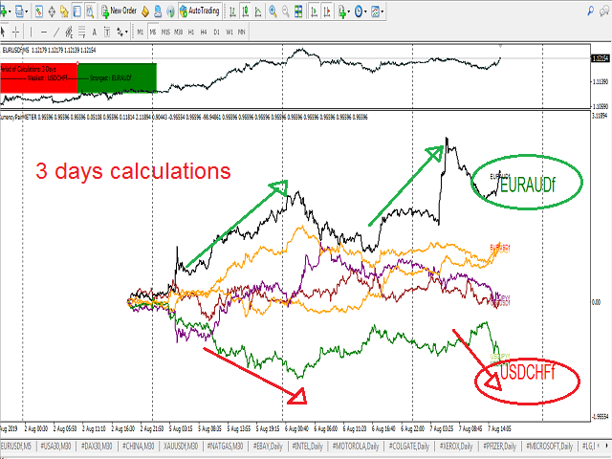This screenshot has height=459, width=612.
Task: Switch to M15 timeframe
Action: click(165, 32)
